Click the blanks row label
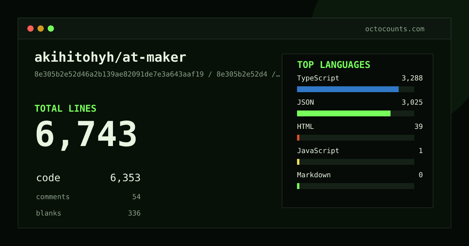This screenshot has height=246, width=469. [x=48, y=213]
